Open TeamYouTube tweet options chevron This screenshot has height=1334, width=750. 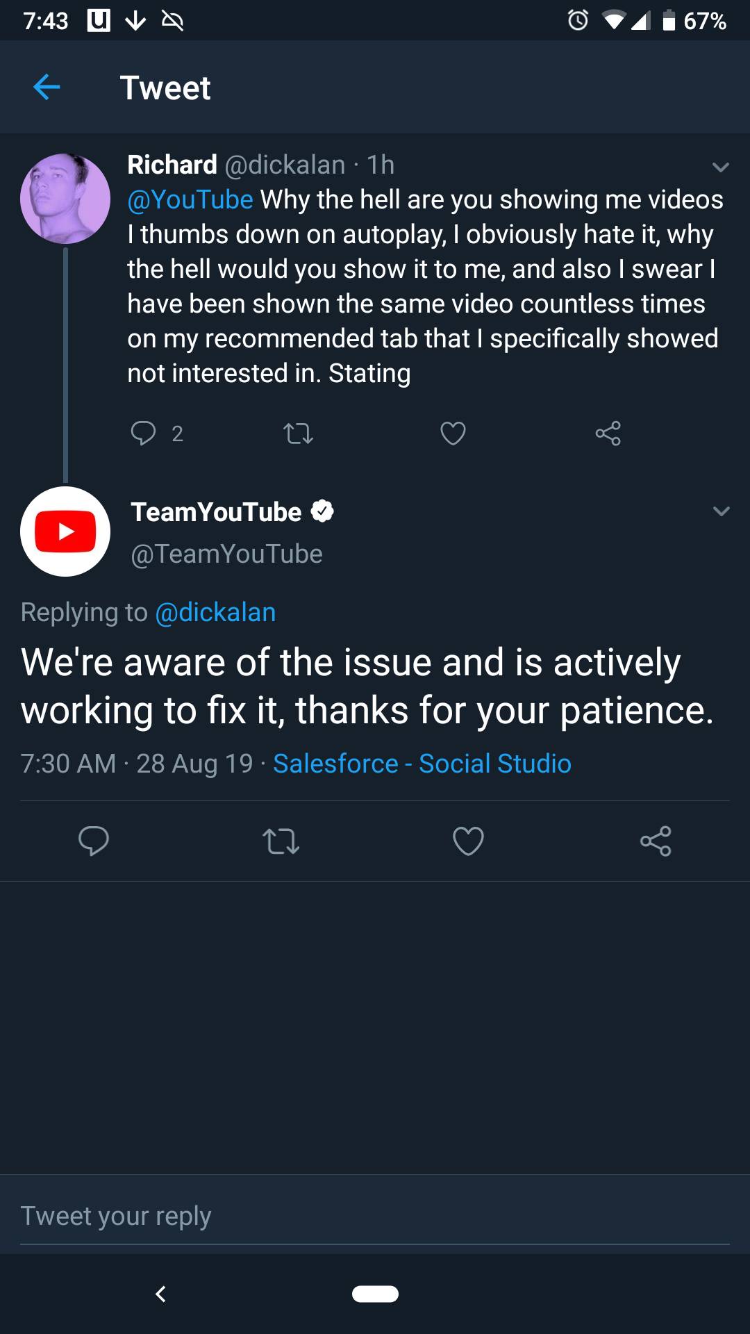click(x=721, y=511)
